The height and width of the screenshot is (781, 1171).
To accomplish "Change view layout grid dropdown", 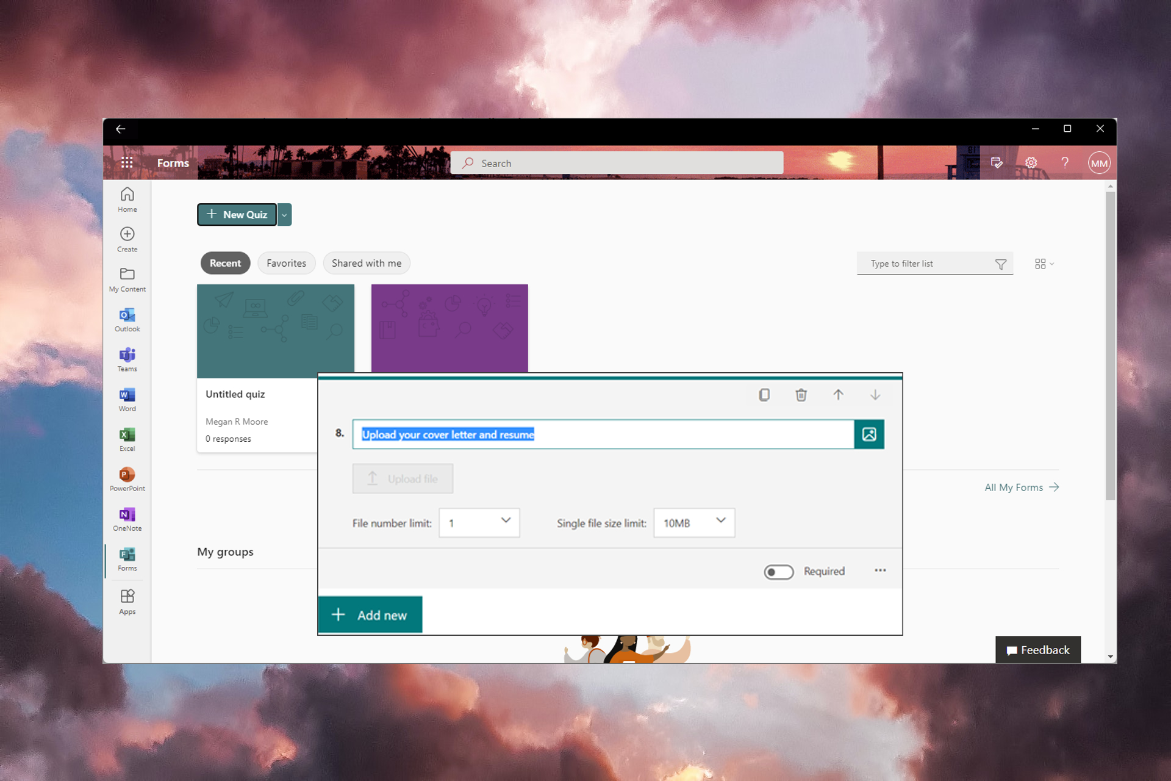I will 1044,264.
